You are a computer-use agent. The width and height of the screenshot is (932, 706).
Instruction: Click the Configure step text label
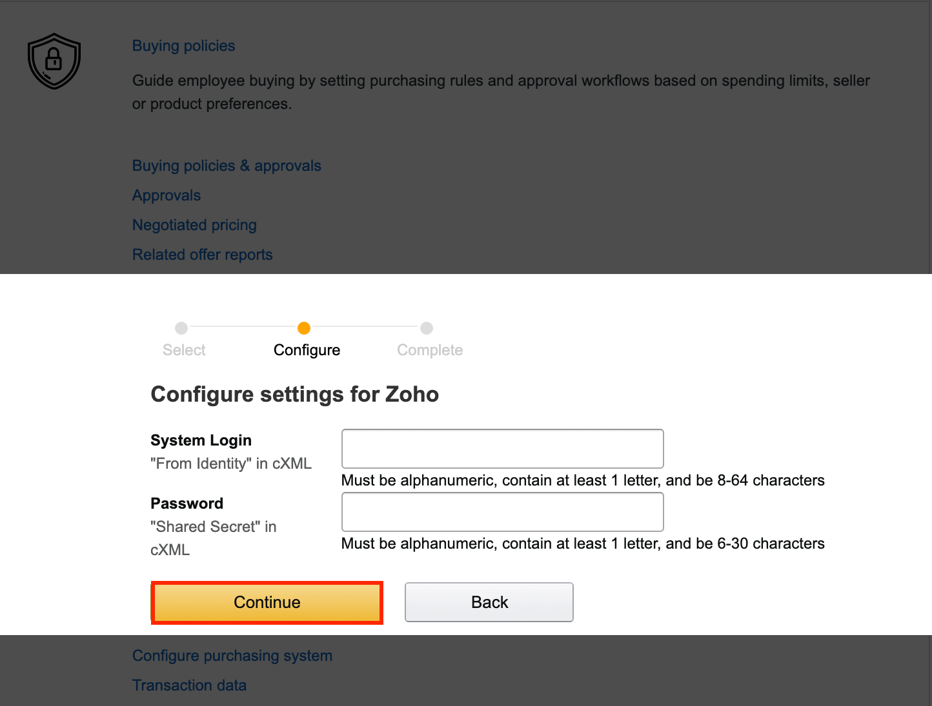(x=307, y=350)
